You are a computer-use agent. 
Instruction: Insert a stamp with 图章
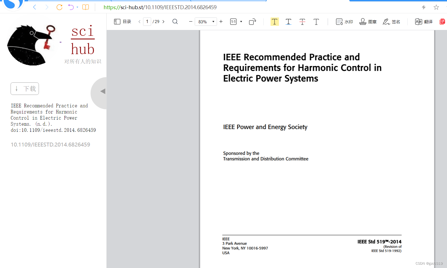368,22
